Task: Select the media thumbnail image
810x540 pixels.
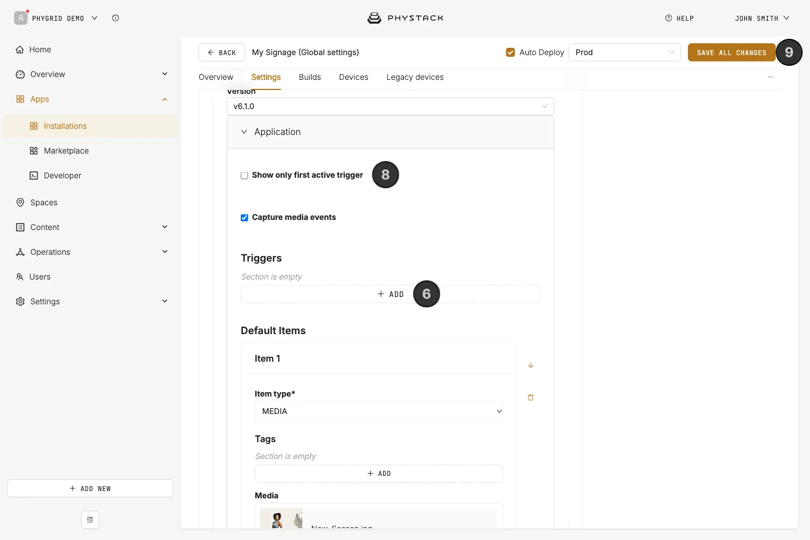Action: pos(281,519)
